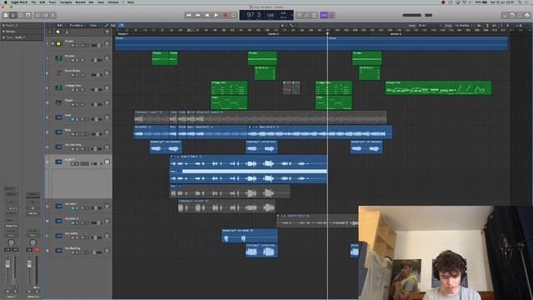The width and height of the screenshot is (533, 300).
Task: Mute the Vox Main track
Action: click(x=72, y=208)
